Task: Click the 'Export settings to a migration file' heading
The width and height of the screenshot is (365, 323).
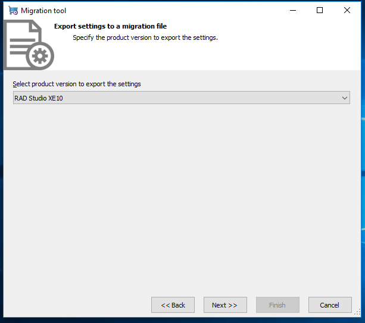Action: coord(110,26)
